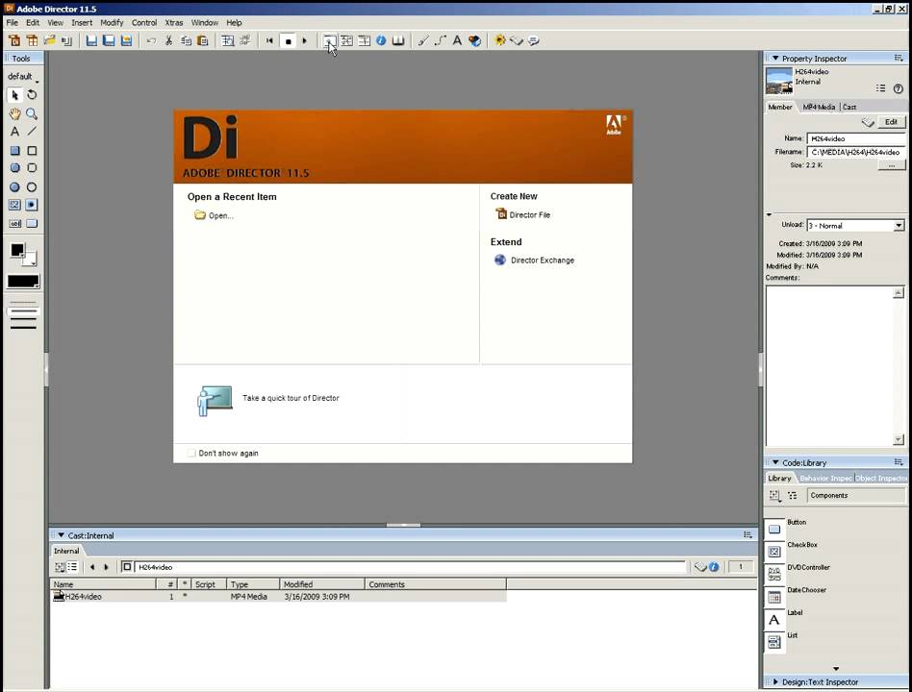Select the Arrow pointer tool
912x692 pixels.
coord(14,95)
